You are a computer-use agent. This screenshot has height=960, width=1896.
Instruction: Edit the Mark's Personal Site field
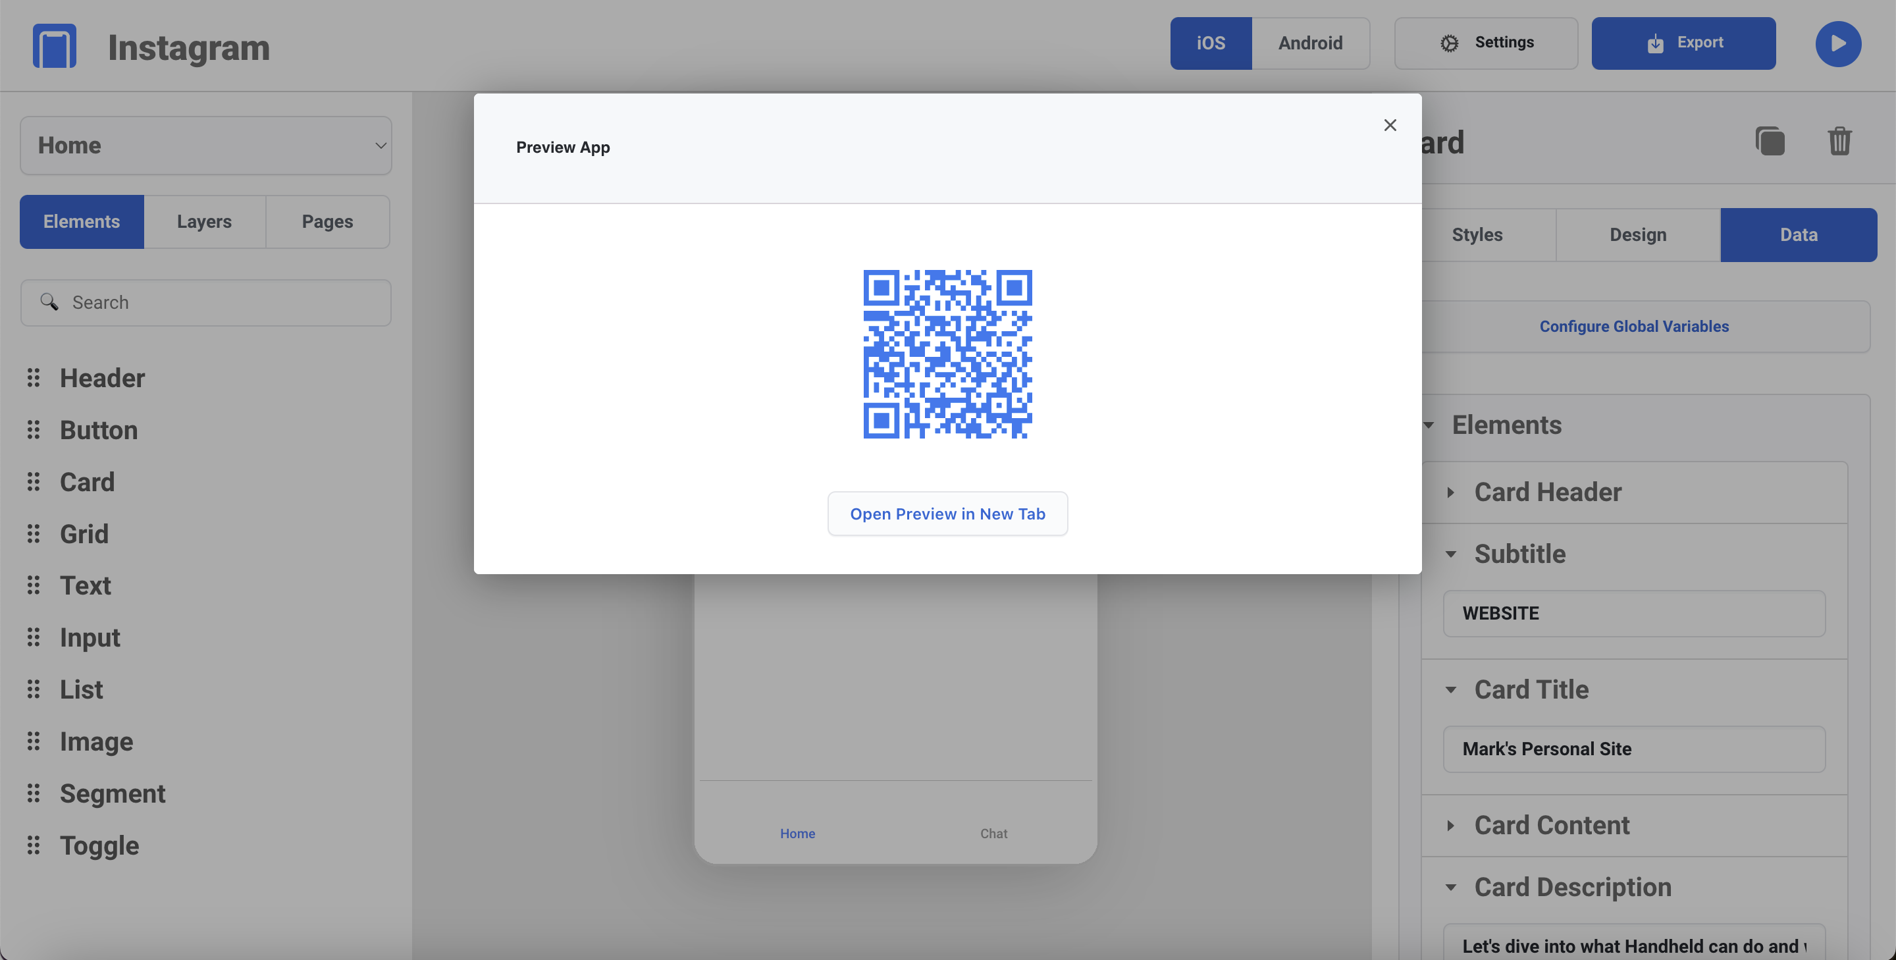1634,749
